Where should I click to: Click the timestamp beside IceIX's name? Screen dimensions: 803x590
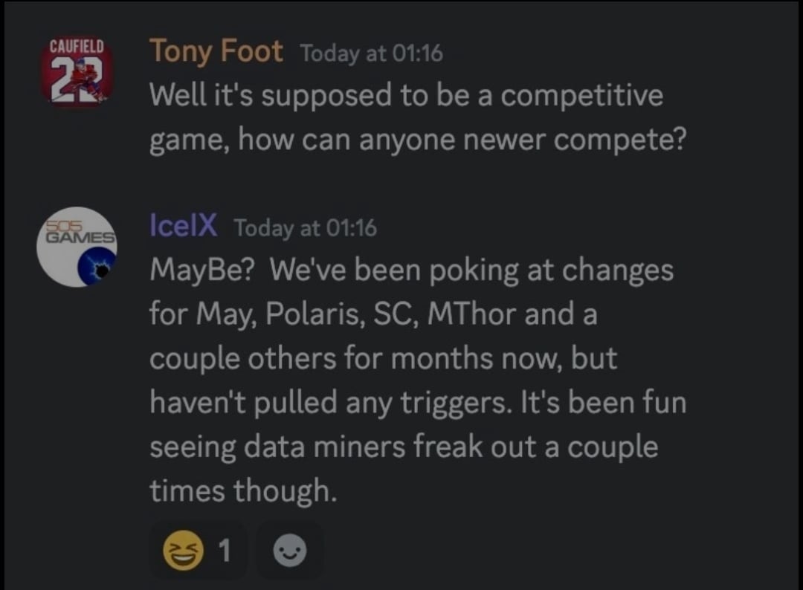pos(305,227)
